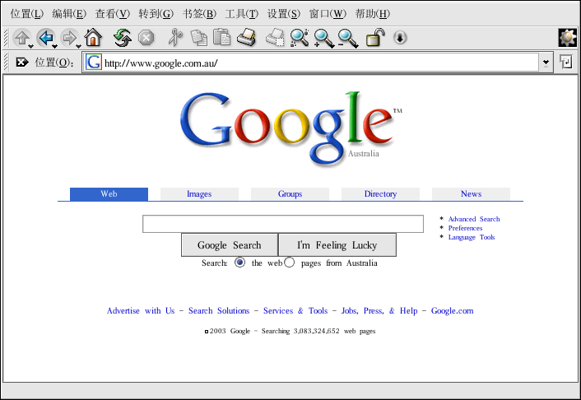Select the Web search tab
The width and height of the screenshot is (581, 400).
click(x=109, y=194)
